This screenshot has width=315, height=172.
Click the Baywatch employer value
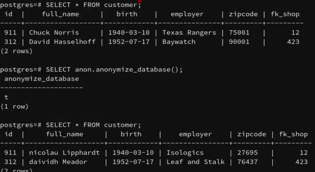tap(179, 42)
